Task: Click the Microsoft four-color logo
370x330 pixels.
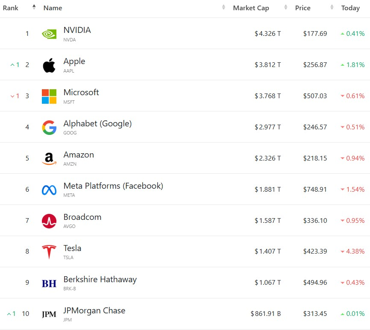Action: (x=49, y=96)
